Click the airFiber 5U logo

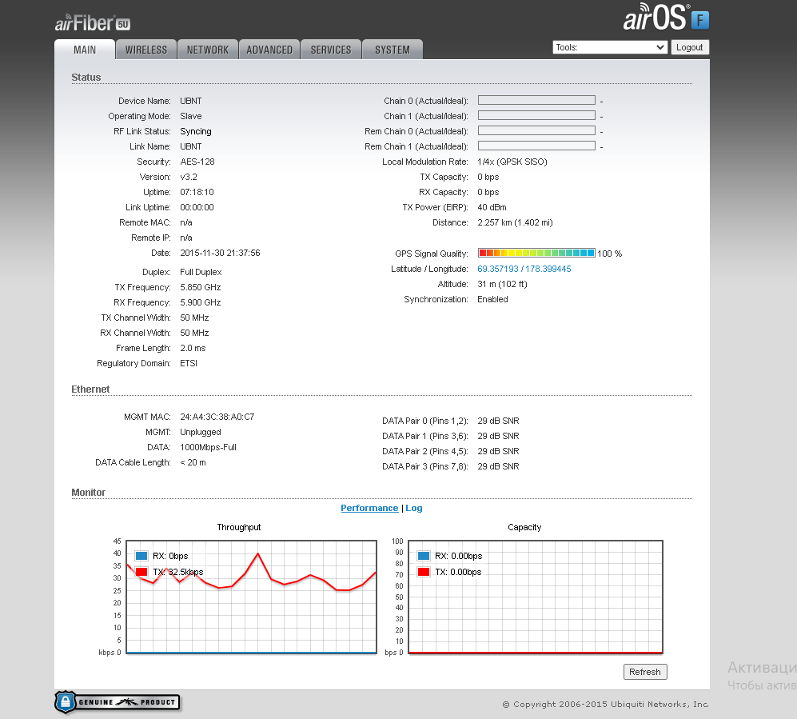pos(92,23)
